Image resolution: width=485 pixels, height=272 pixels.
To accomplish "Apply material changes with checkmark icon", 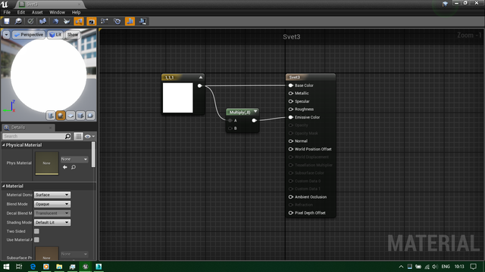I will click(x=30, y=21).
